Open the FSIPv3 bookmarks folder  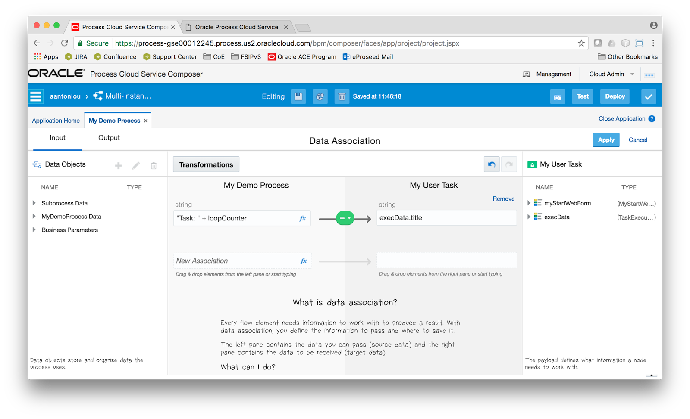[246, 57]
